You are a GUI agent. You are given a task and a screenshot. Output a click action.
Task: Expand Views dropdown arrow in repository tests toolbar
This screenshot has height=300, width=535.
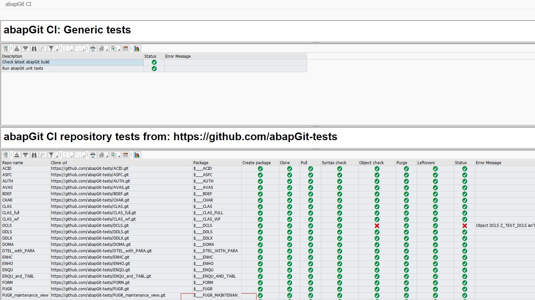click(x=107, y=156)
